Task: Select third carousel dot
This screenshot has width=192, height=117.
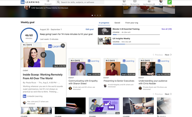Action: [98, 15]
